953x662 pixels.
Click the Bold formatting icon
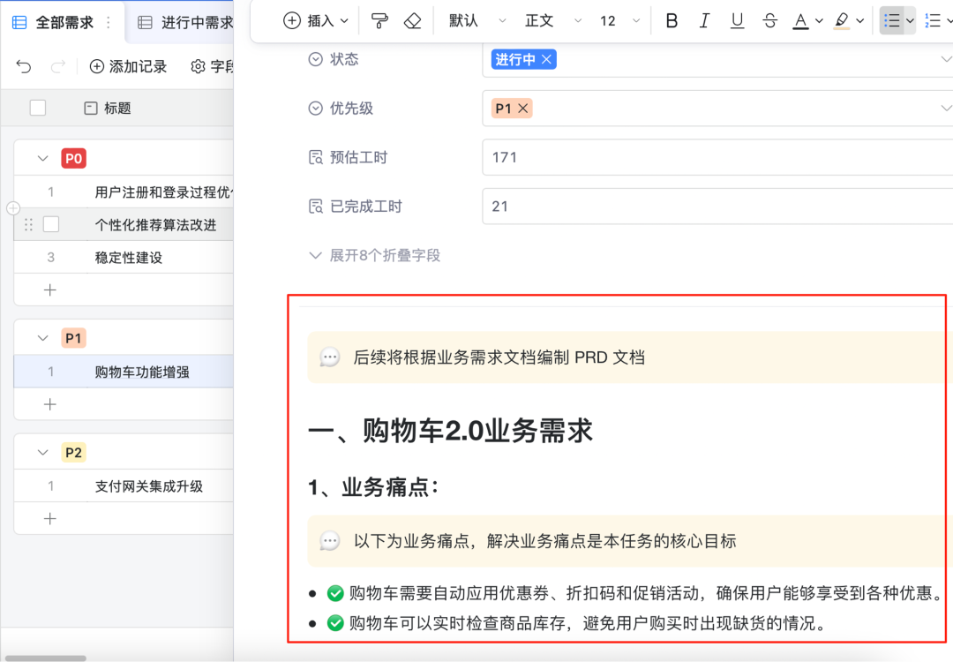[672, 21]
